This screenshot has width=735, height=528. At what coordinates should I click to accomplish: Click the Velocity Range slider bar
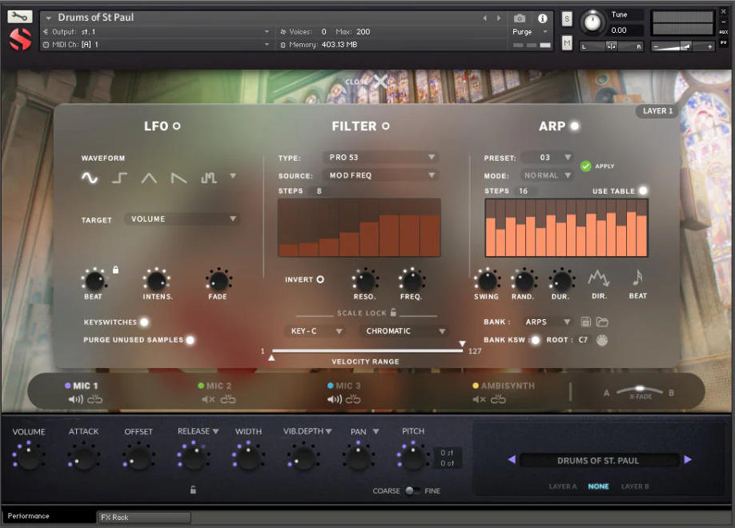pos(366,350)
